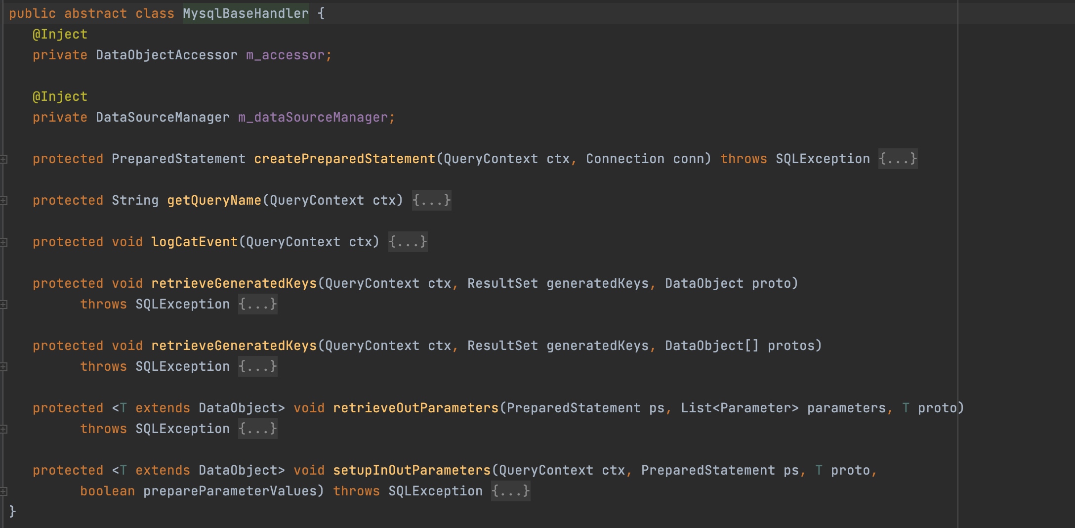Viewport: 1075px width, 528px height.
Task: Click the logCatEvent method name
Action: click(x=194, y=242)
